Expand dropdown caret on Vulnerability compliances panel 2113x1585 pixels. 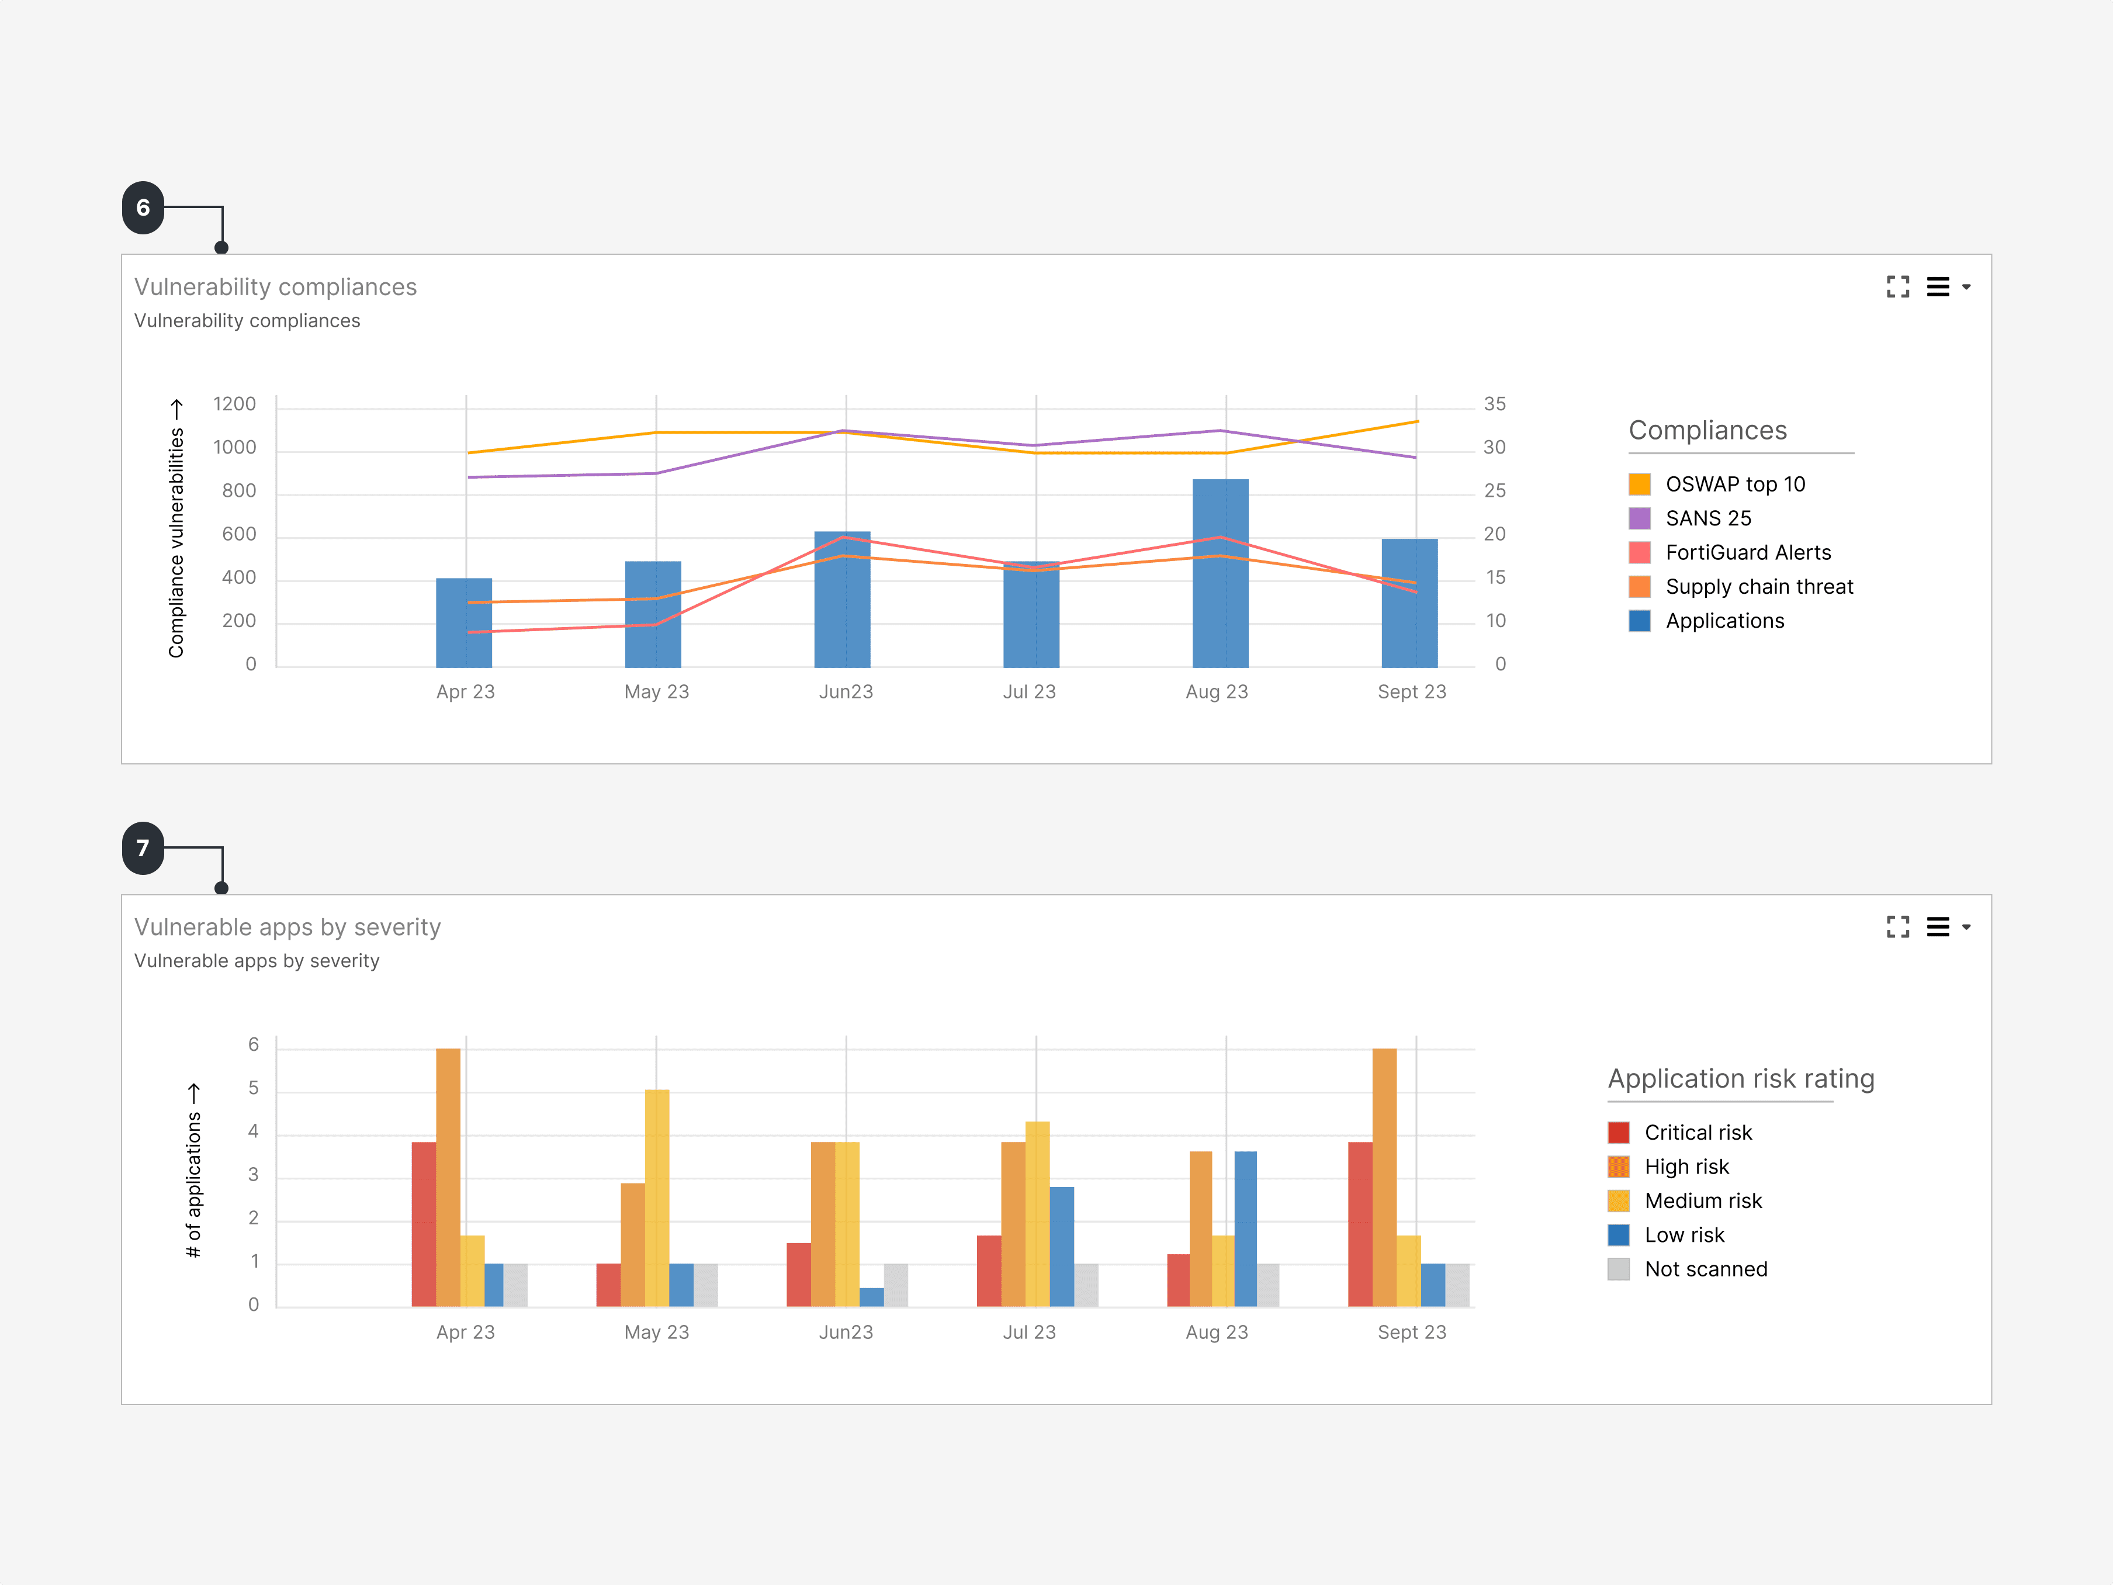(1966, 286)
